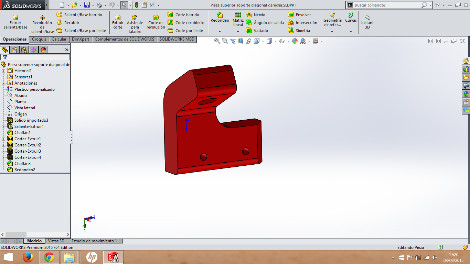470x264 pixels.
Task: Open Geometría de referencia tool
Action: click(x=332, y=20)
